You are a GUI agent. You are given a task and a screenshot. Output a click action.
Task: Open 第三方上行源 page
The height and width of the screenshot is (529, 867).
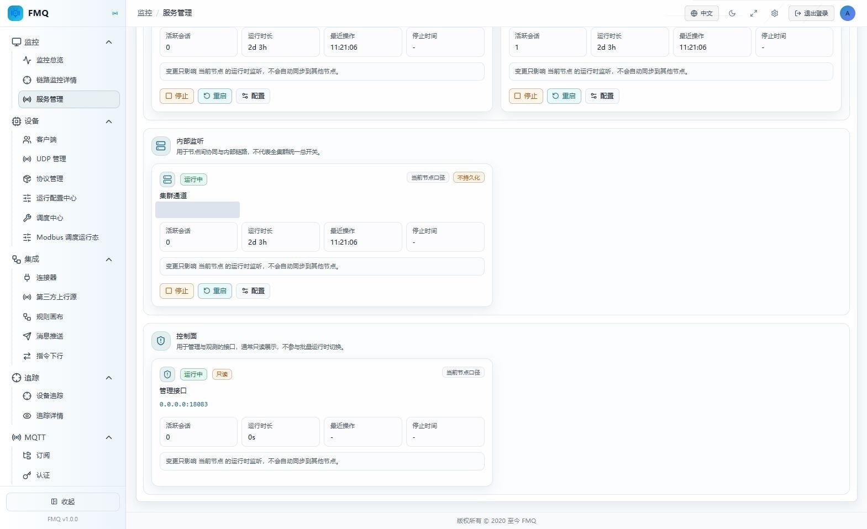[69, 297]
